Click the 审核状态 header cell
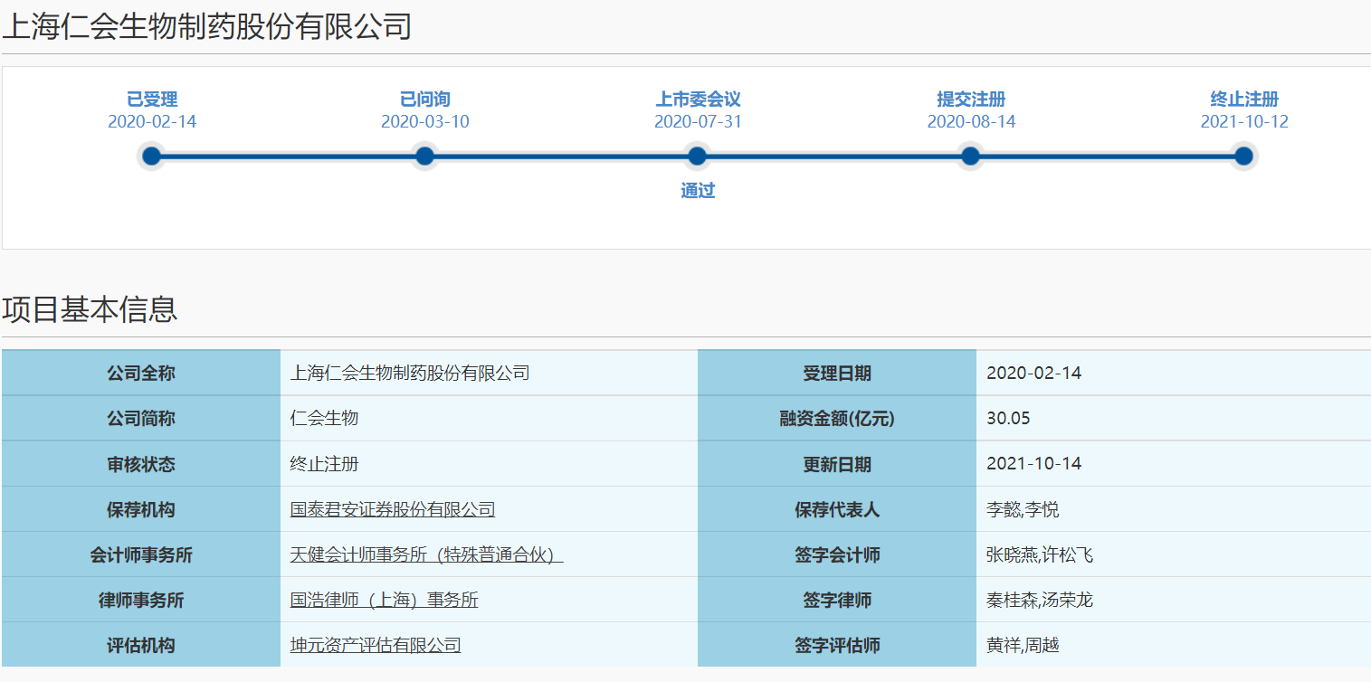The width and height of the screenshot is (1371, 682). point(141,463)
